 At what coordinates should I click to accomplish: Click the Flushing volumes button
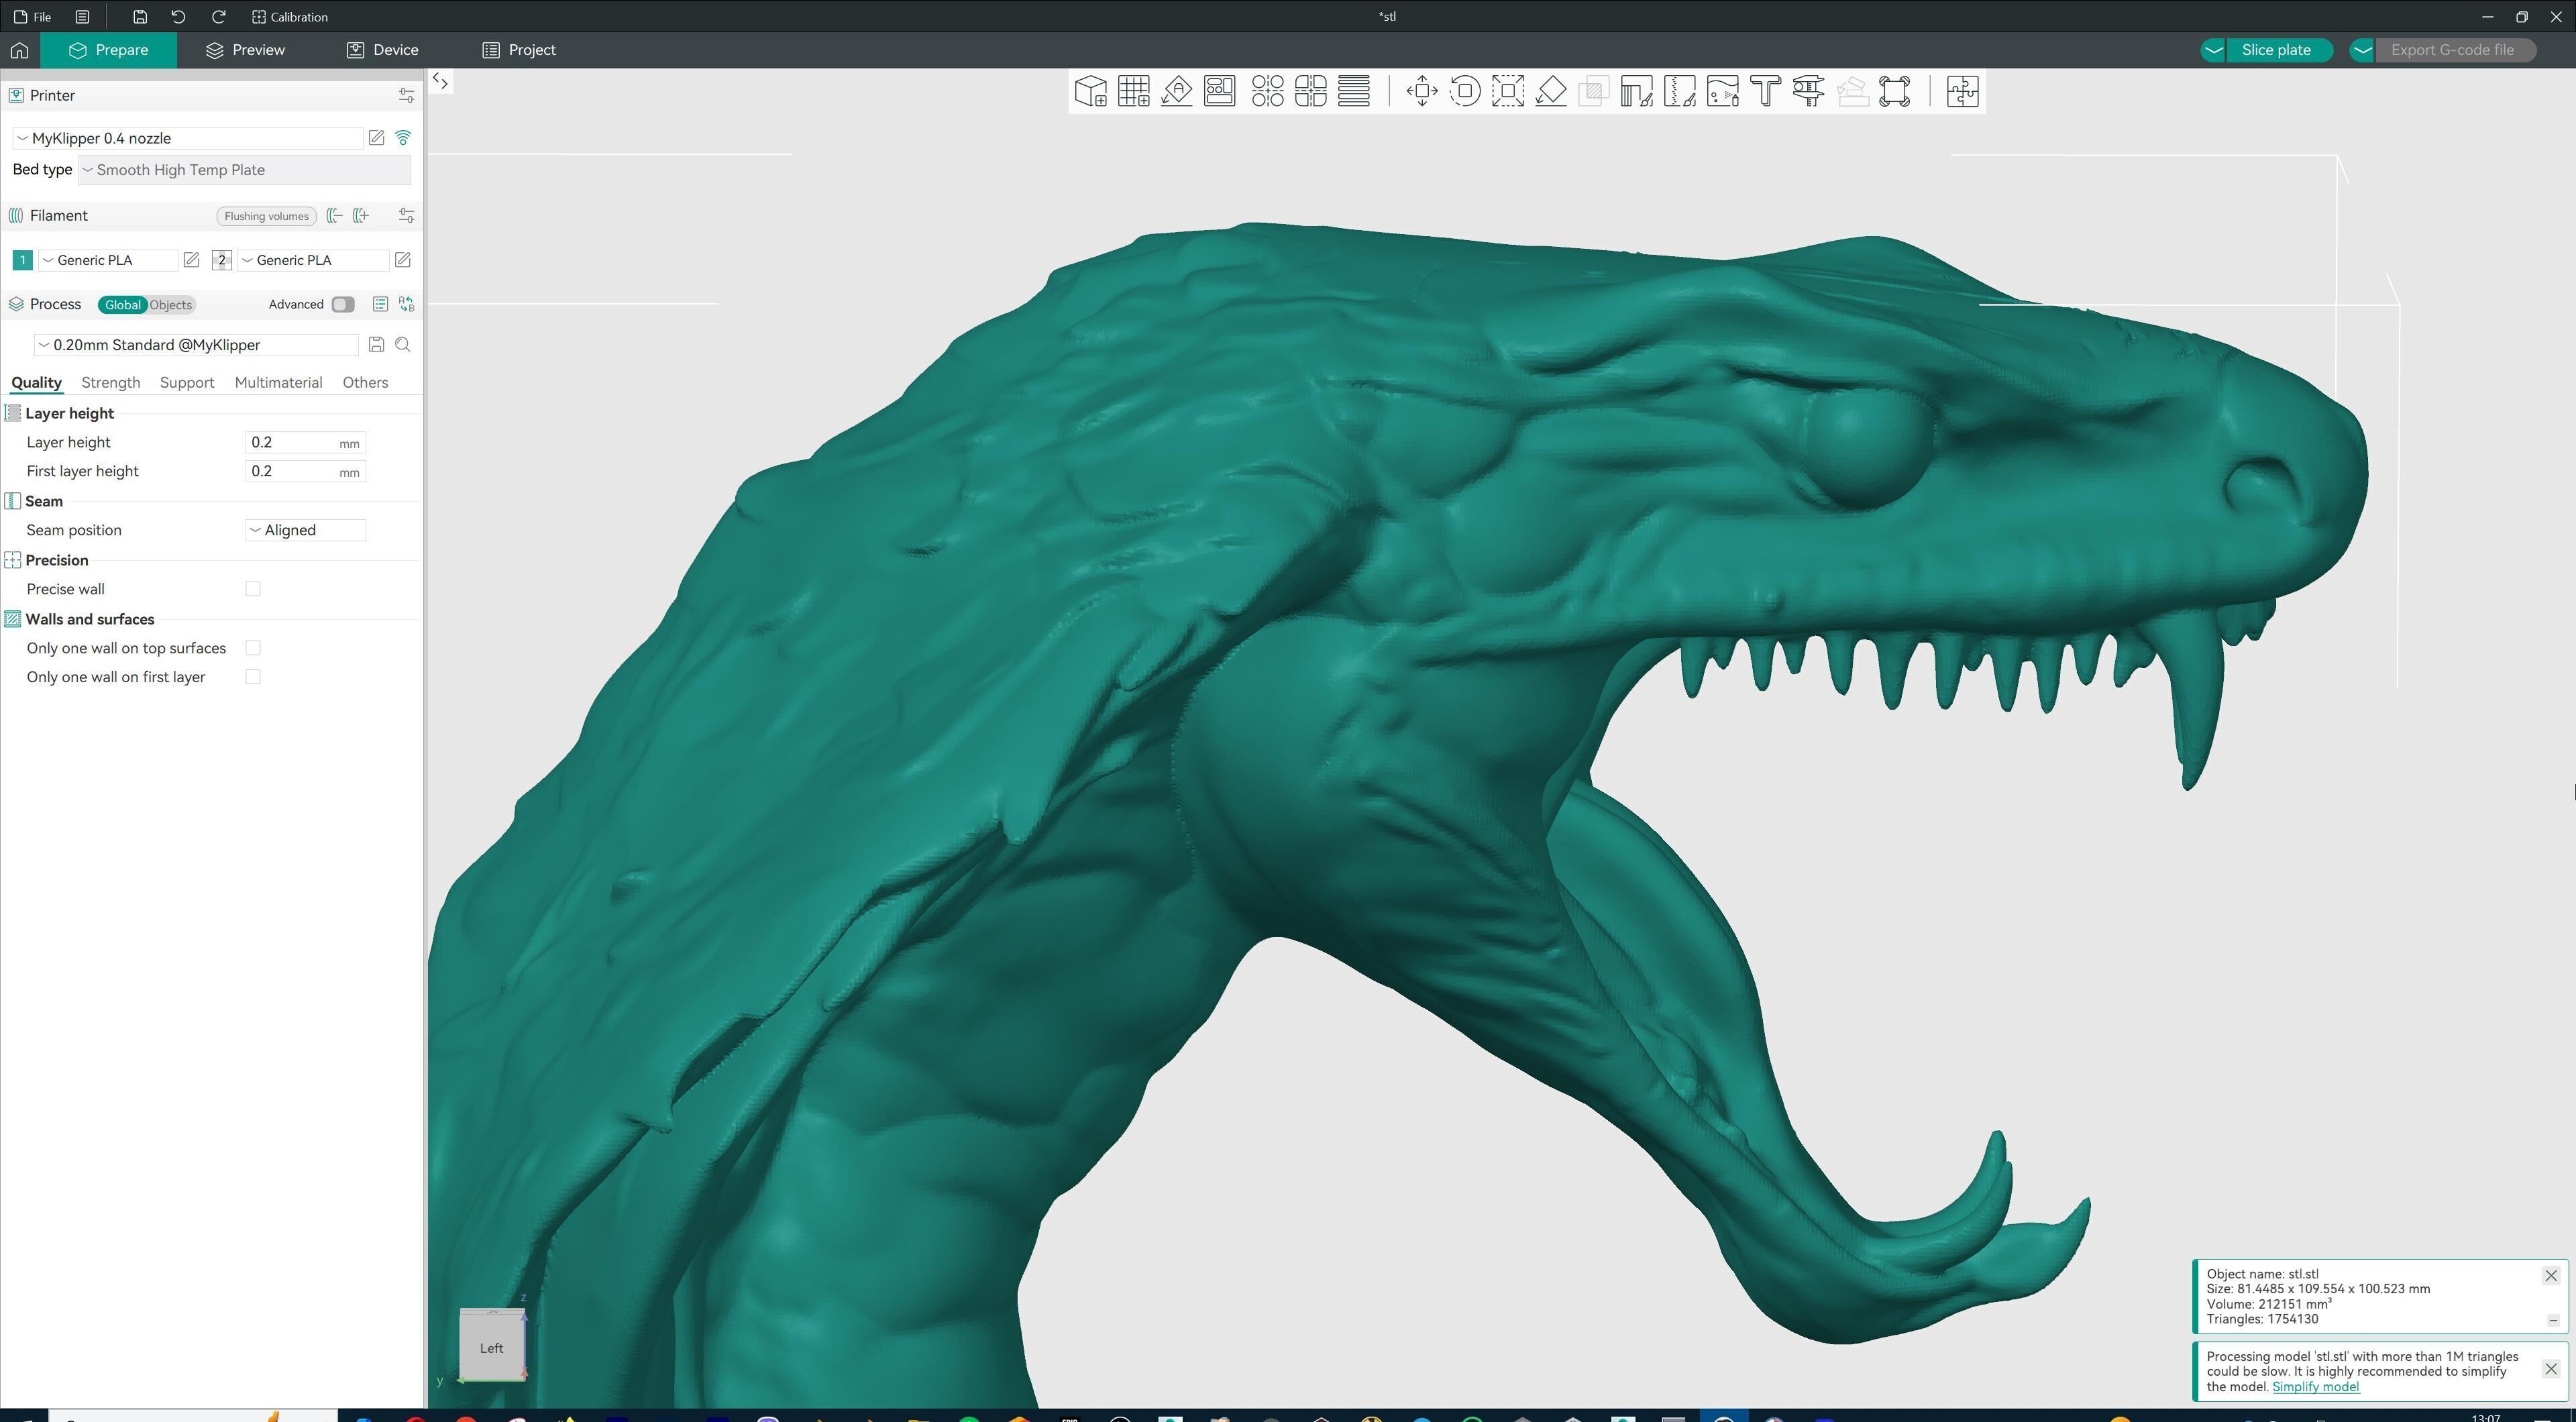point(266,216)
